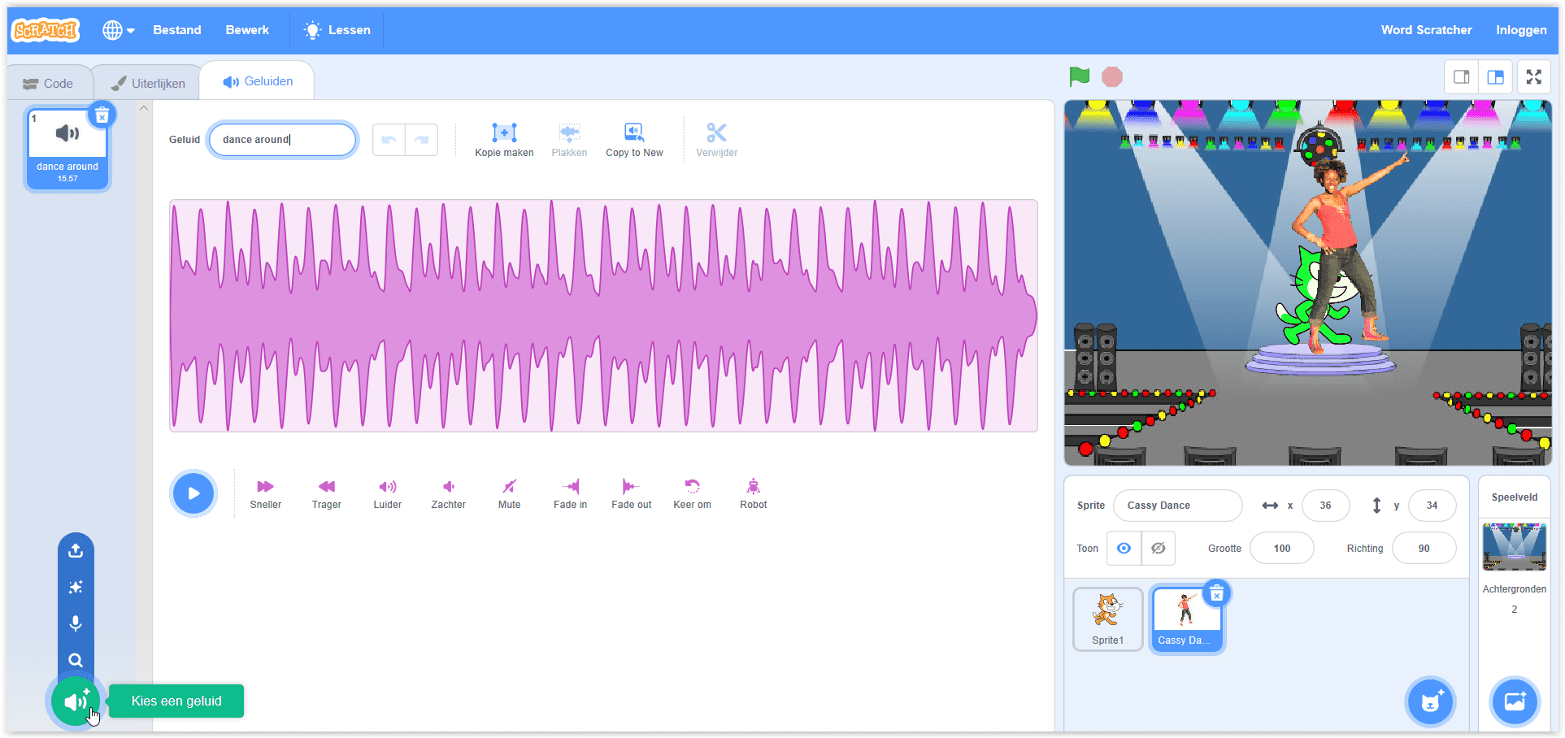Screen dimensions: 1565x738
Task: Apply the Keer om reverse effect
Action: 692,493
